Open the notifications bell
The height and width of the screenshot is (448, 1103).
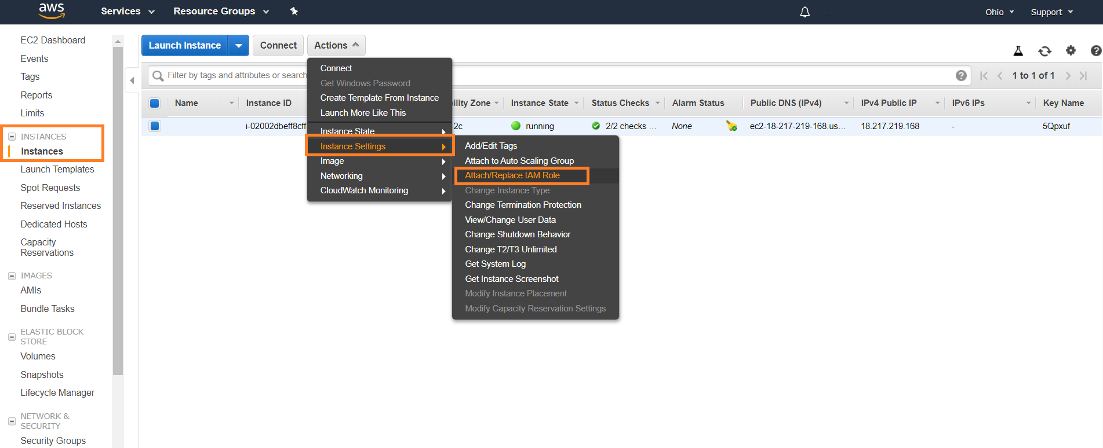[x=805, y=12]
